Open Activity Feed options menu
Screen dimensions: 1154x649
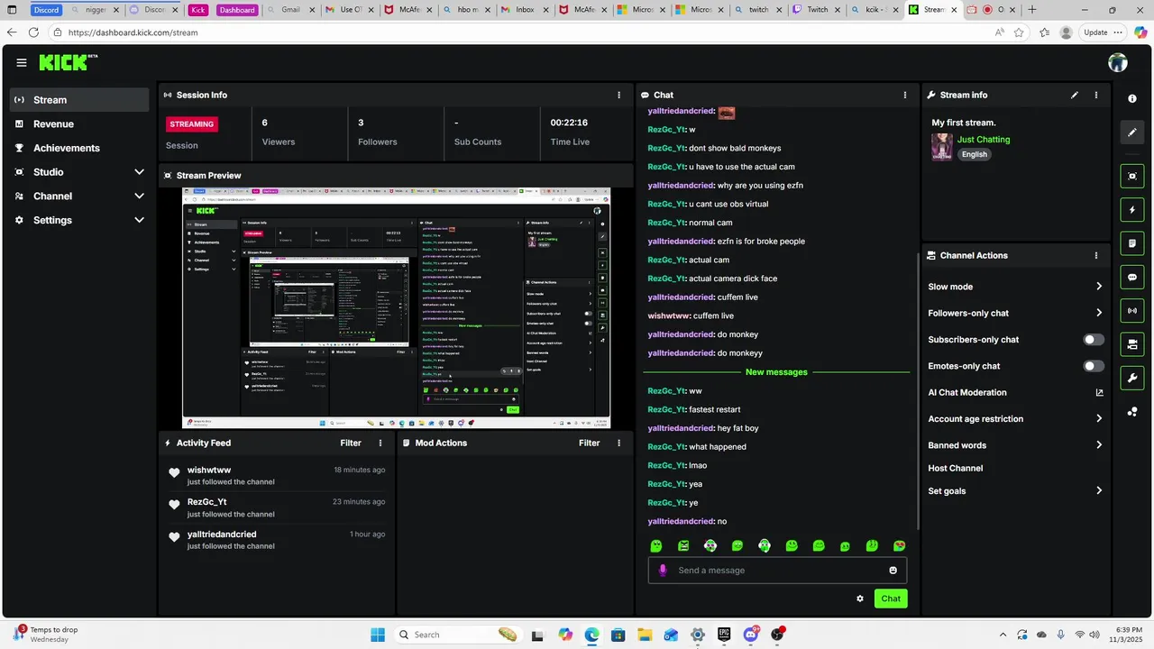coord(380,443)
